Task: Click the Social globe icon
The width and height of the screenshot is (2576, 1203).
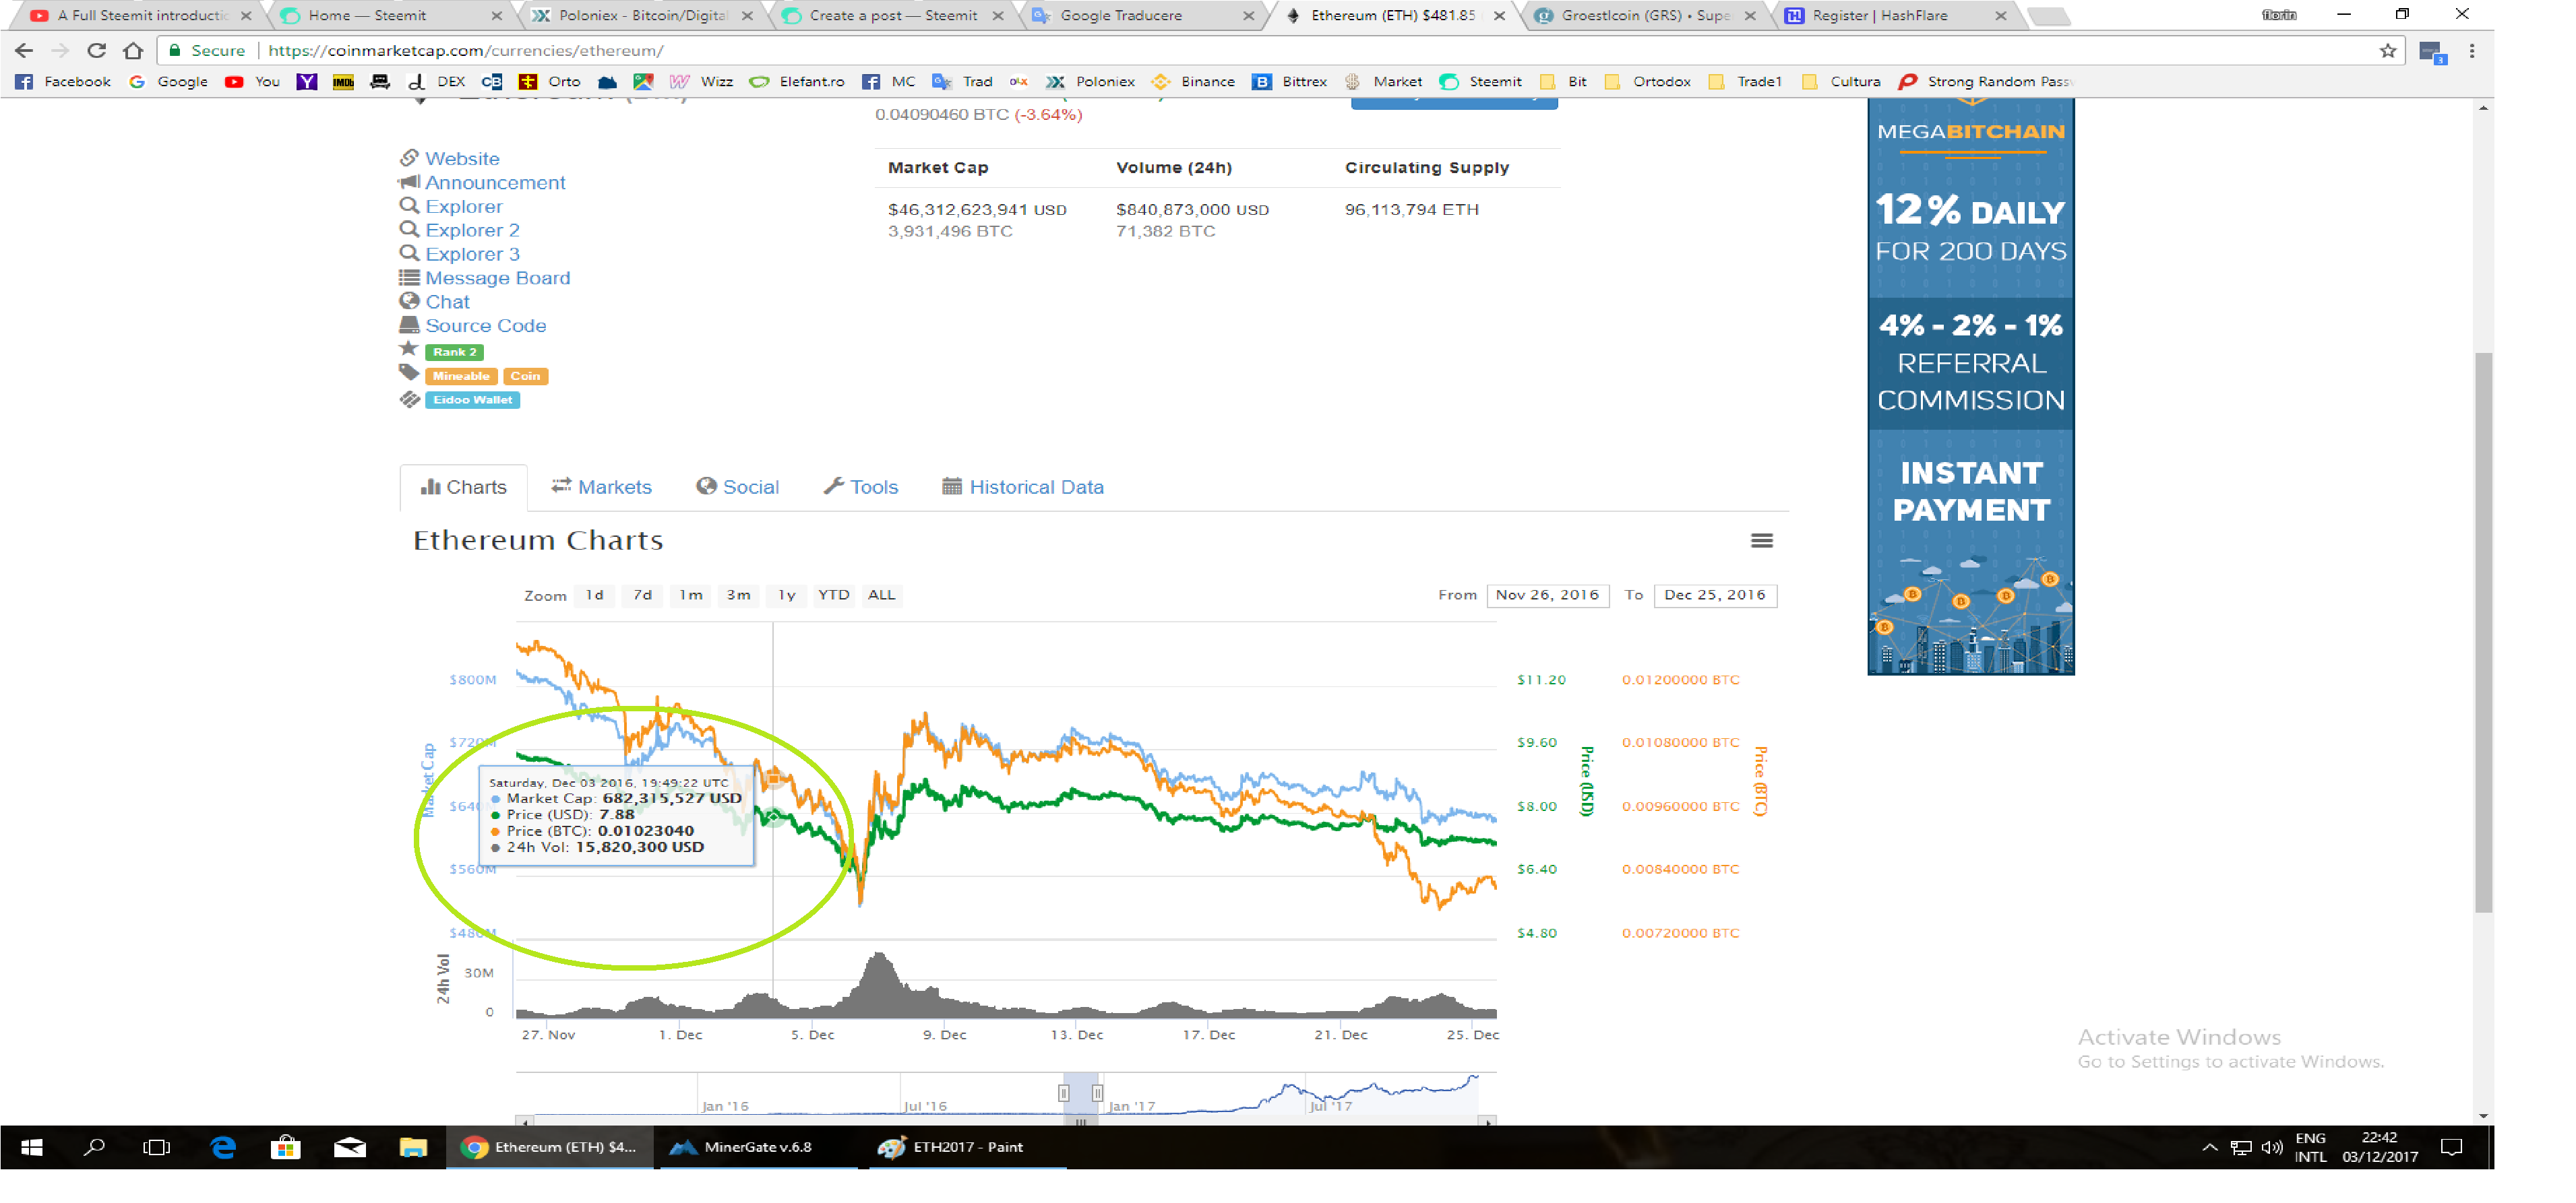Action: (x=707, y=486)
